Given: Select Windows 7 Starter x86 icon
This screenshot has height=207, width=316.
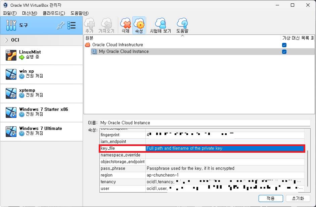Looking at the screenshot, I should point(11,113).
